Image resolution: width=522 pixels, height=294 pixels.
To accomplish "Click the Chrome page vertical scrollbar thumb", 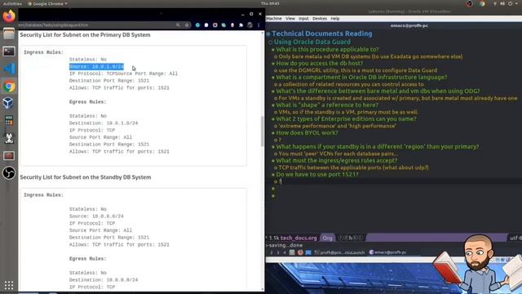I will [262, 131].
